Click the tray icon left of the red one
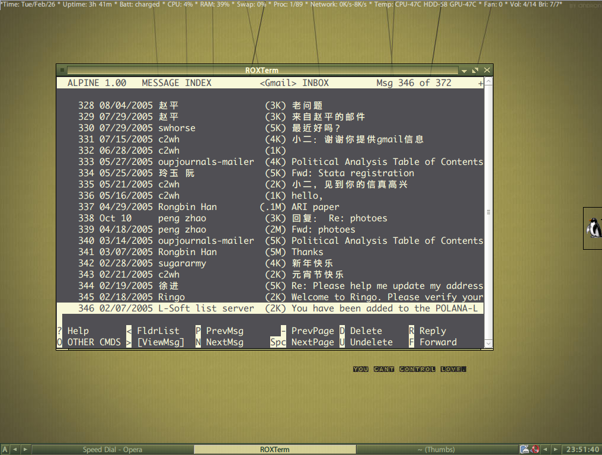Viewport: 602px width, 455px height. 524,449
